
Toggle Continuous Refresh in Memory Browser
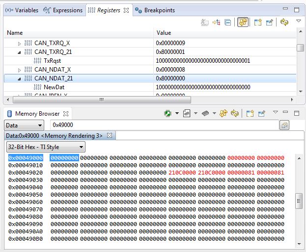click(223, 113)
